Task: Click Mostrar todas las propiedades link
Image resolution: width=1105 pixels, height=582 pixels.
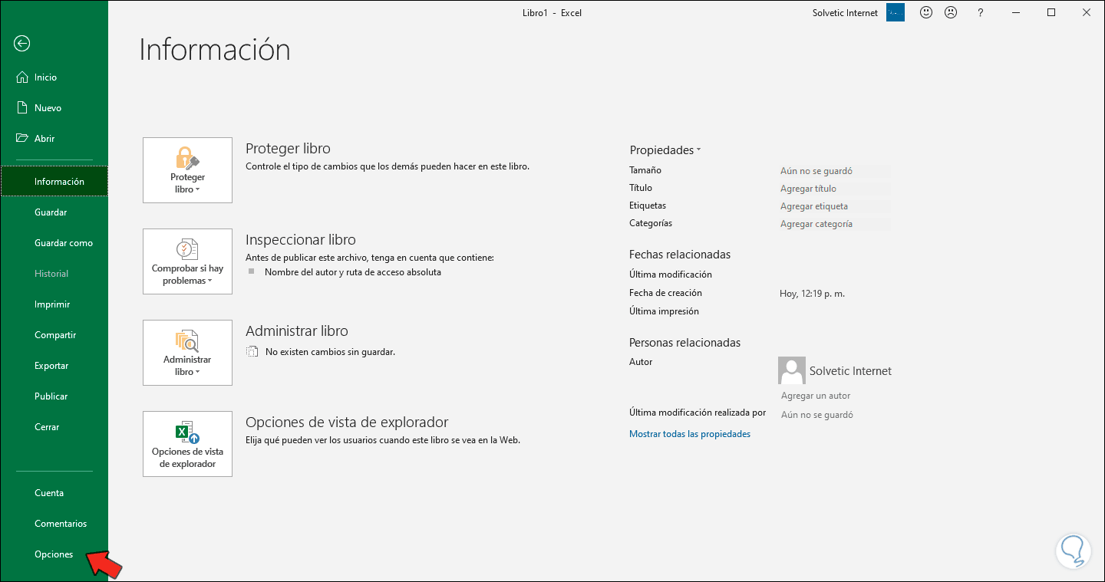Action: (x=690, y=434)
